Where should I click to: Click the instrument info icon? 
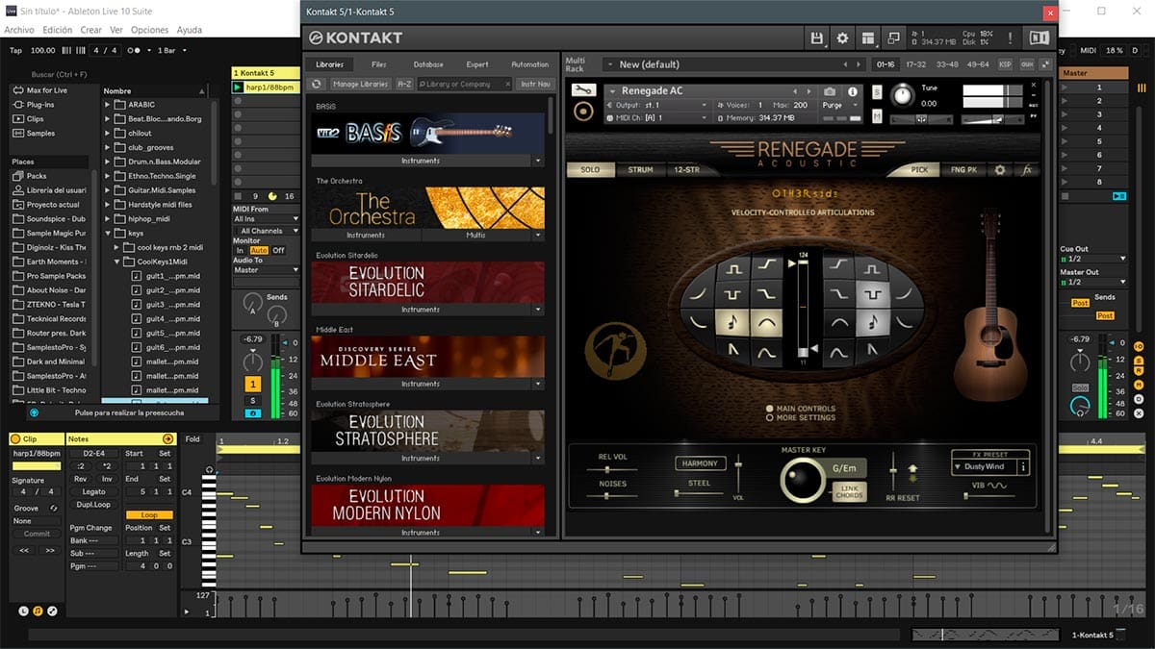[852, 91]
